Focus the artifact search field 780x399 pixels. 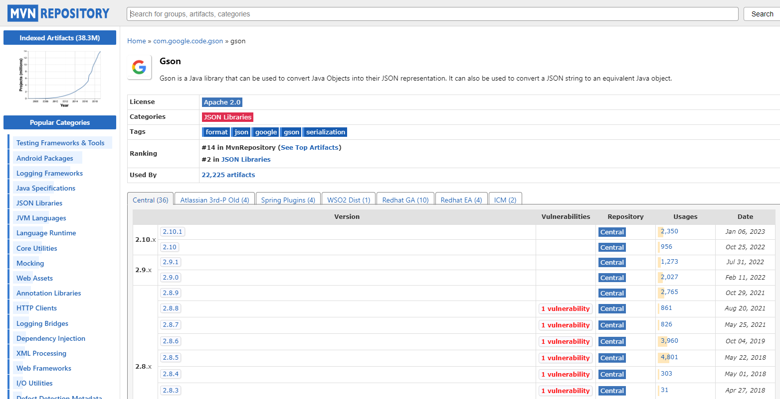[432, 14]
